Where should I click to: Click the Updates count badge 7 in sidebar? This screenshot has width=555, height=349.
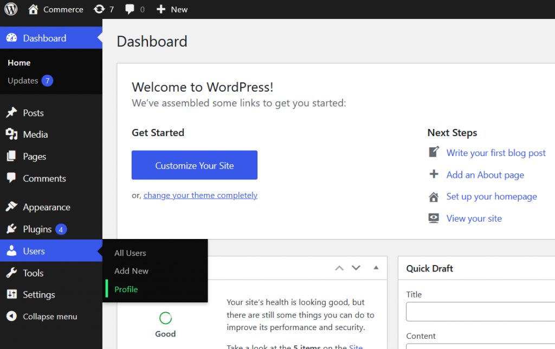(48, 81)
